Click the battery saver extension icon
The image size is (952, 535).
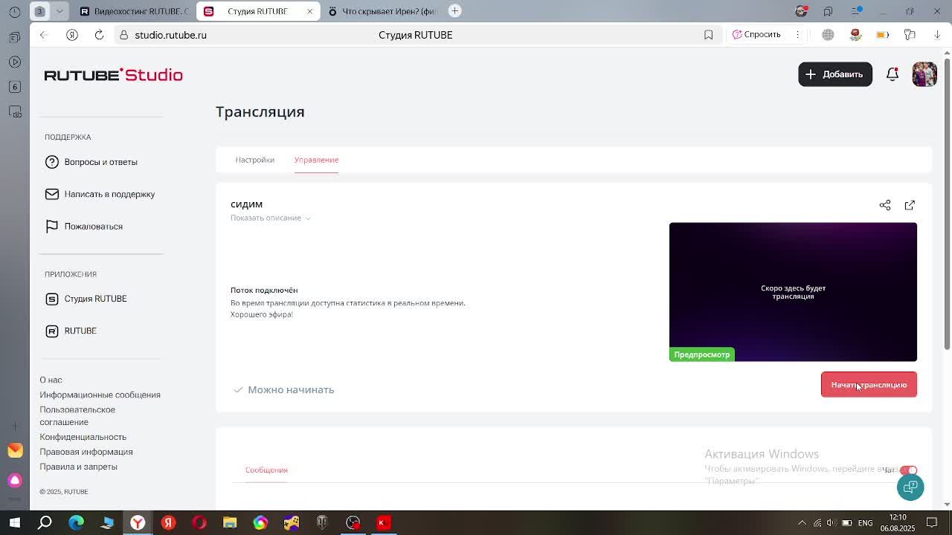(x=882, y=35)
